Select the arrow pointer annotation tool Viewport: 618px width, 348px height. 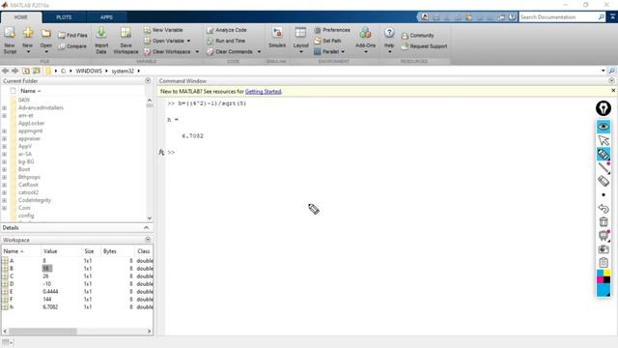coord(604,140)
